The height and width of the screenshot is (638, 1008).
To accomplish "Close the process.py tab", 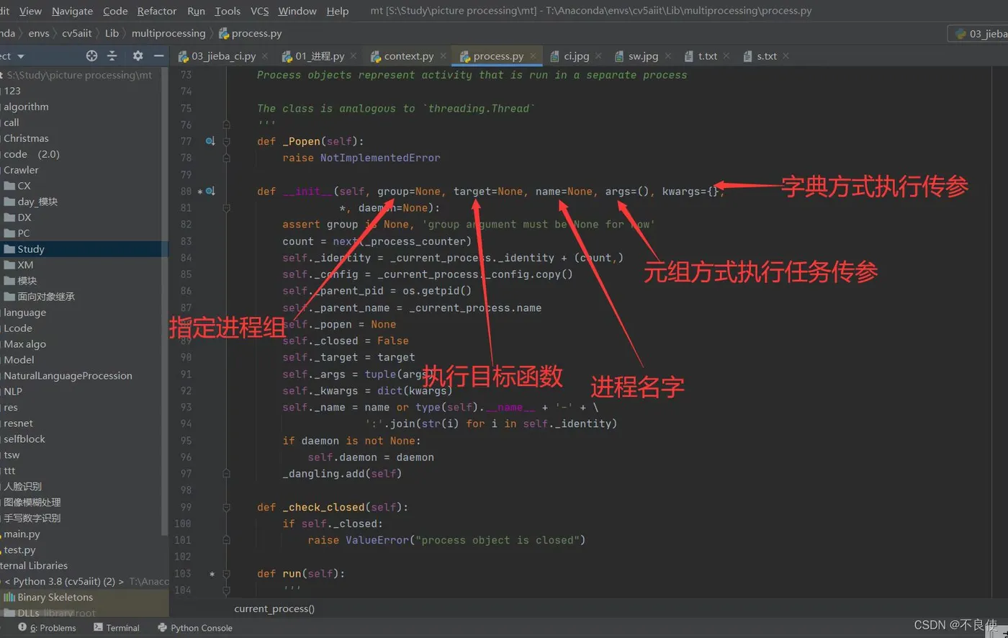I will pos(533,55).
